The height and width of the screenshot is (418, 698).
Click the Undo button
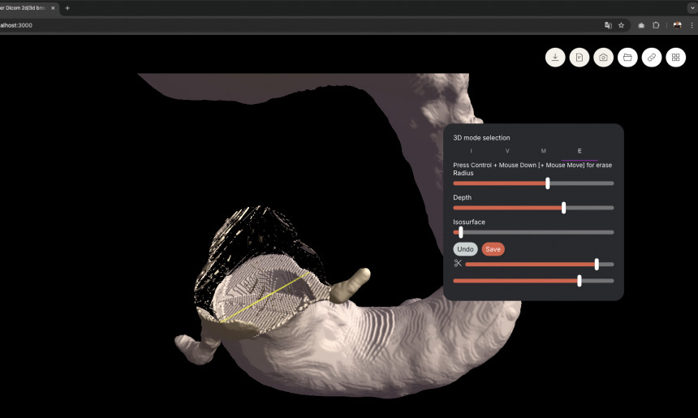coord(465,249)
